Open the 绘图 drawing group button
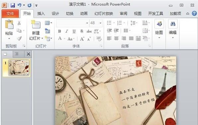This screenshot has width=198, height=125. (x=159, y=29)
